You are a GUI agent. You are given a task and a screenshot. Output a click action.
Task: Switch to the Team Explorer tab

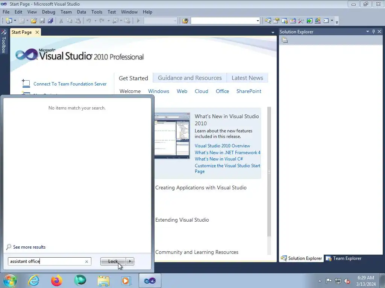(x=344, y=258)
